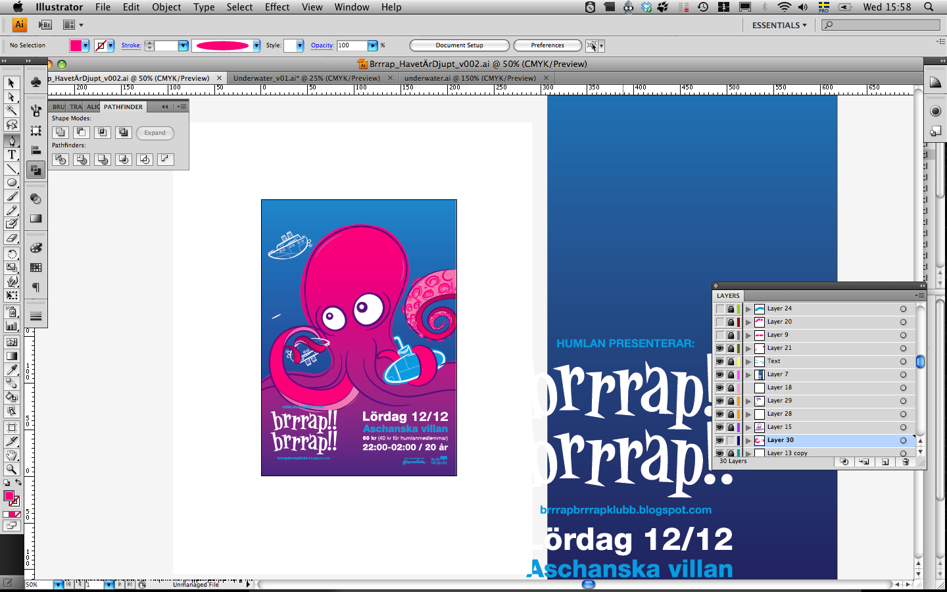Select the Rotate tool
Screen dimensions: 947x592
coord(11,254)
